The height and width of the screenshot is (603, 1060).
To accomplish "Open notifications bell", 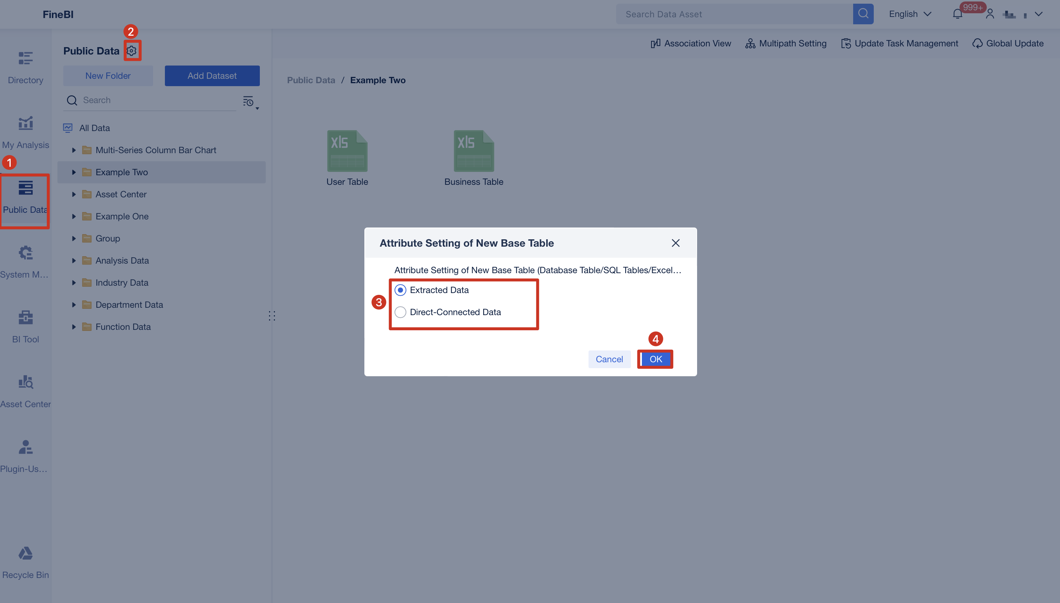I will tap(957, 14).
